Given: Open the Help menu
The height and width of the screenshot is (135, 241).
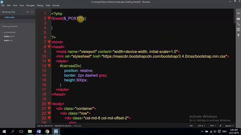Looking at the screenshot, I should click(x=48, y=5).
